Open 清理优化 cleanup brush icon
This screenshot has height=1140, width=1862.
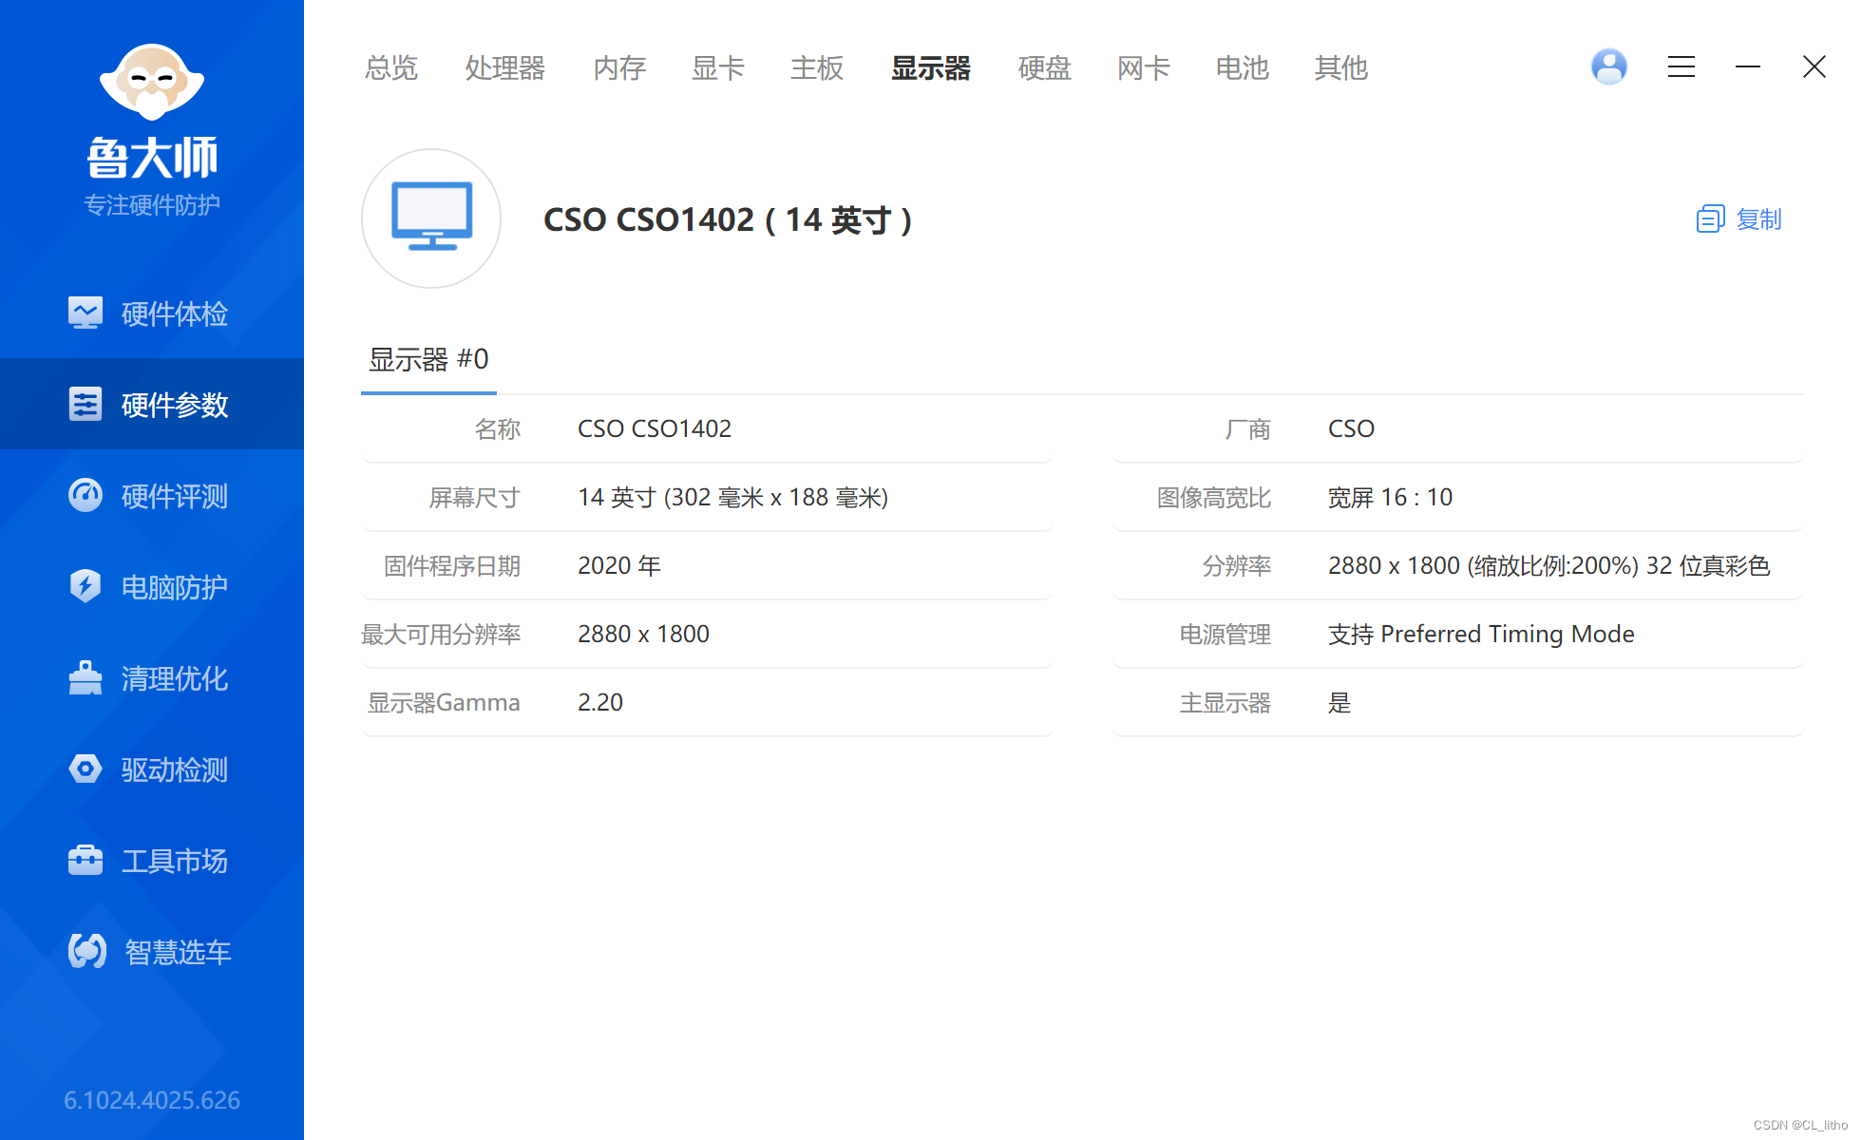pos(85,677)
